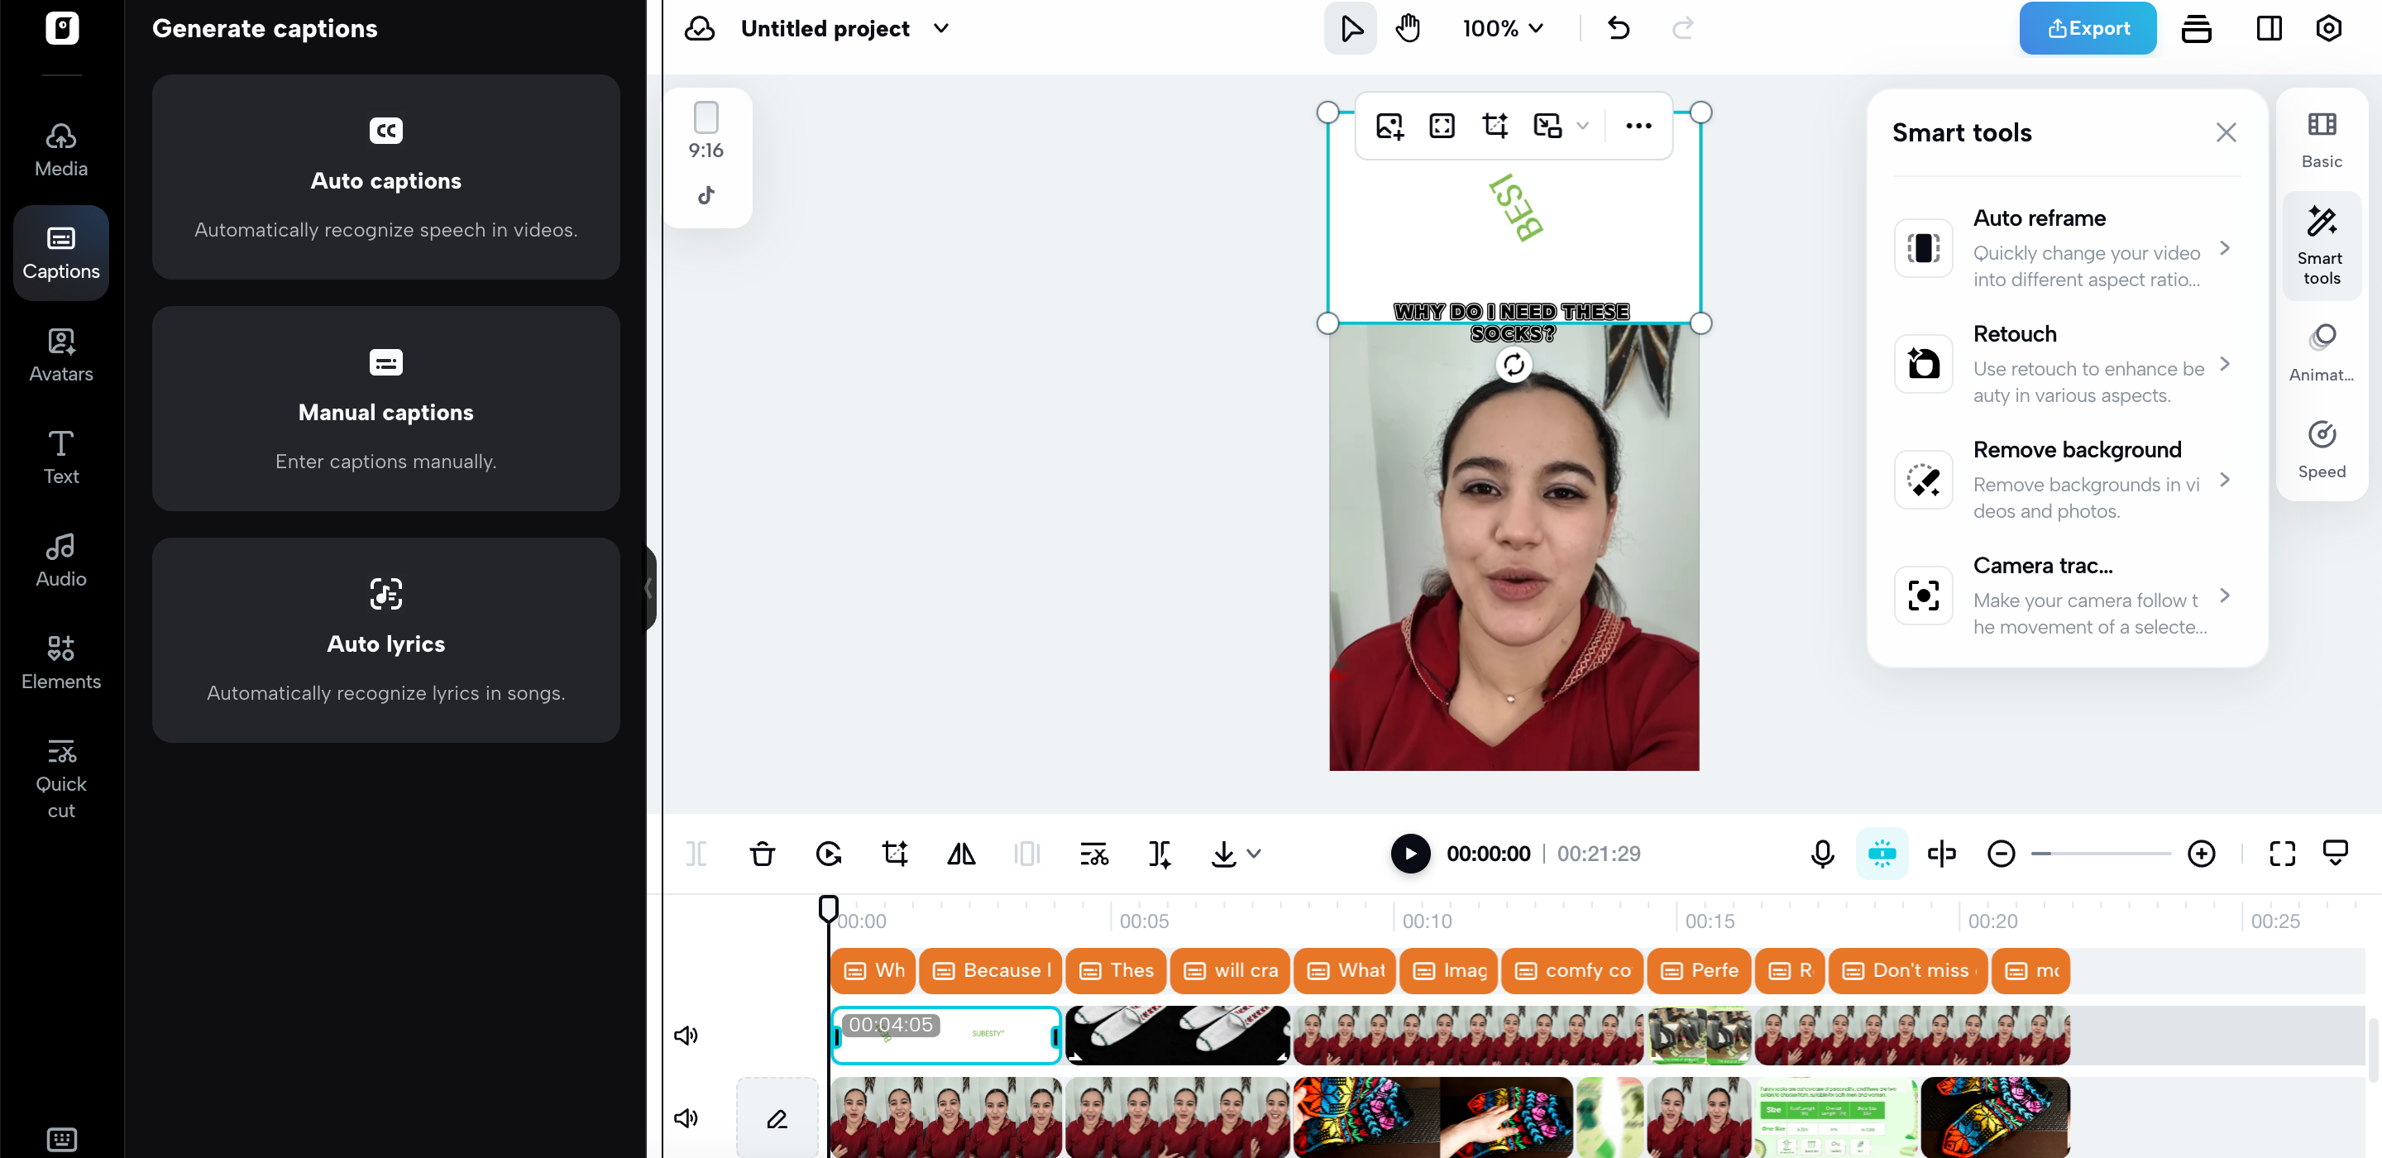Click the undo arrow
Viewport: 2382px width, 1158px height.
point(1619,29)
